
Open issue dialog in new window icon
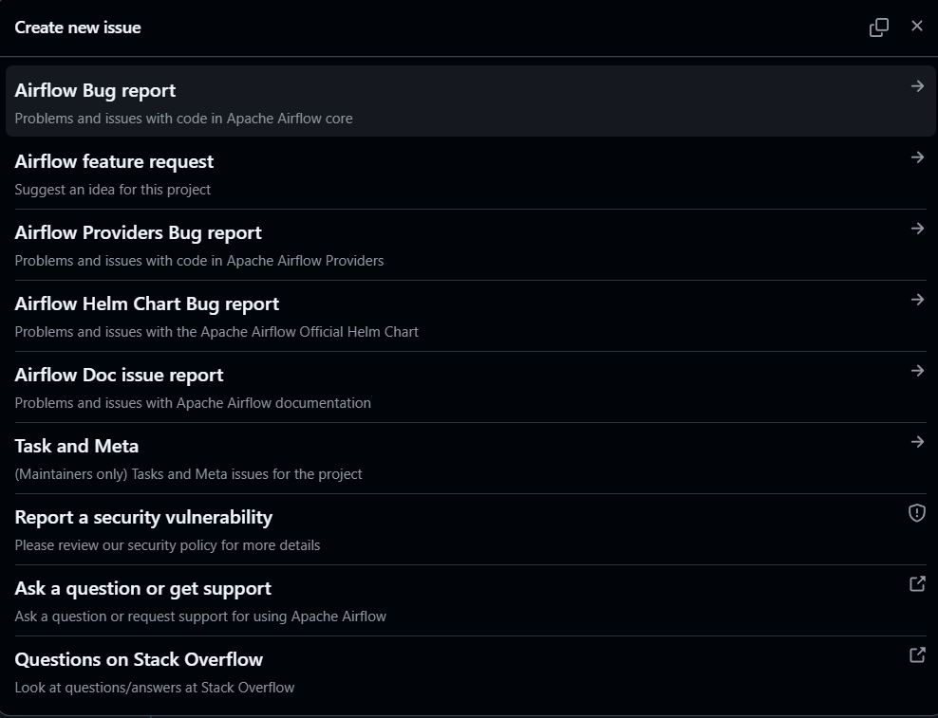pos(879,28)
